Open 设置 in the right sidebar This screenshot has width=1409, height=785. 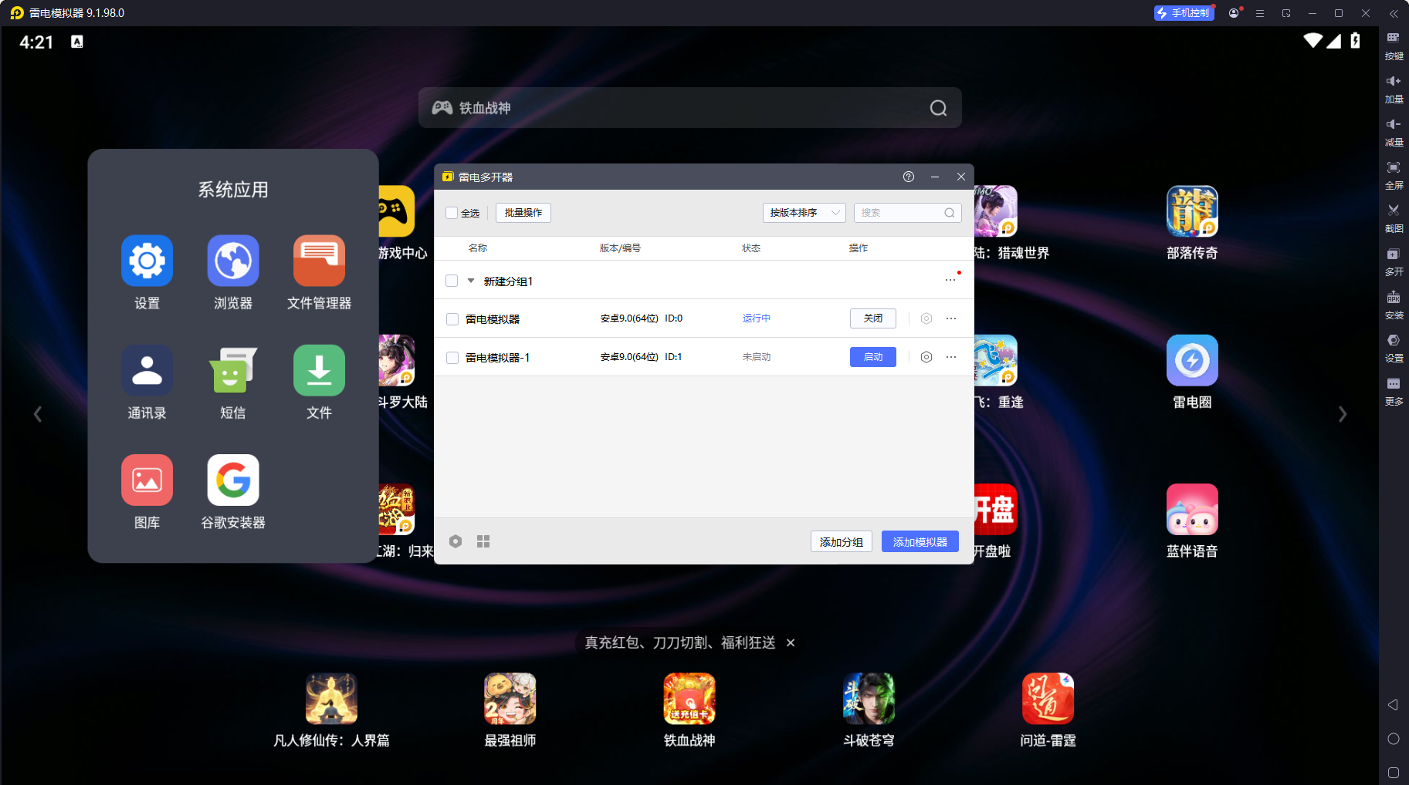[1394, 349]
